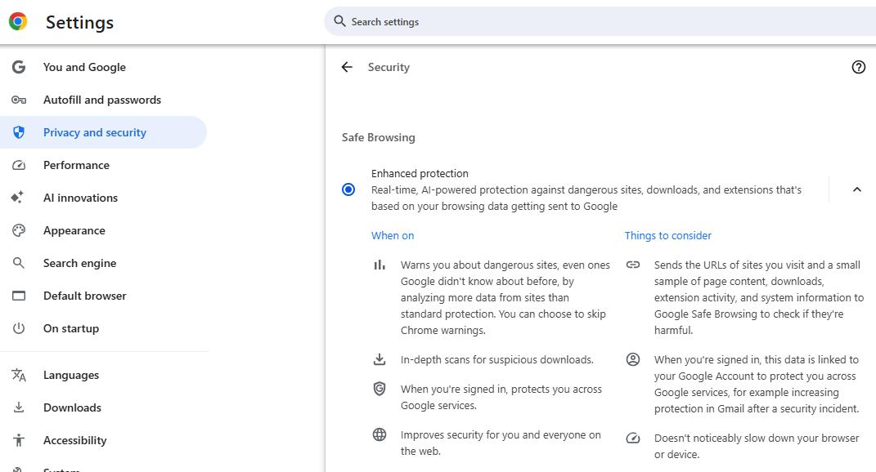Viewport: 876px width, 472px height.
Task: Click the Google shield icon beside signed-in protection
Action: tap(380, 389)
